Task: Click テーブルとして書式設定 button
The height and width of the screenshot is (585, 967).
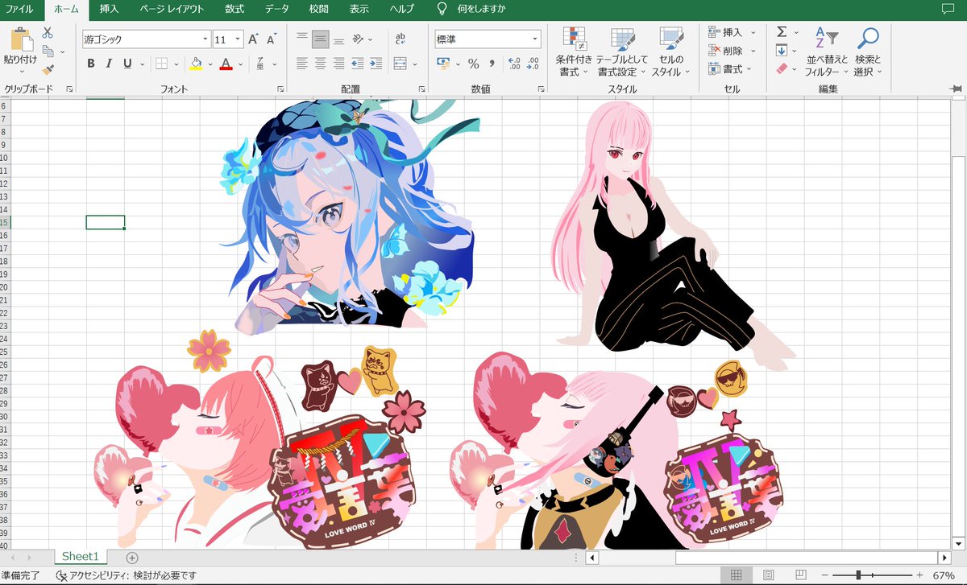Action: (x=621, y=51)
